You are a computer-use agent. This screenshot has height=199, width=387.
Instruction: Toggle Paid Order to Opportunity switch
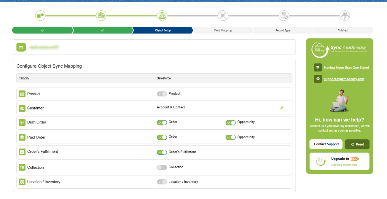click(231, 137)
